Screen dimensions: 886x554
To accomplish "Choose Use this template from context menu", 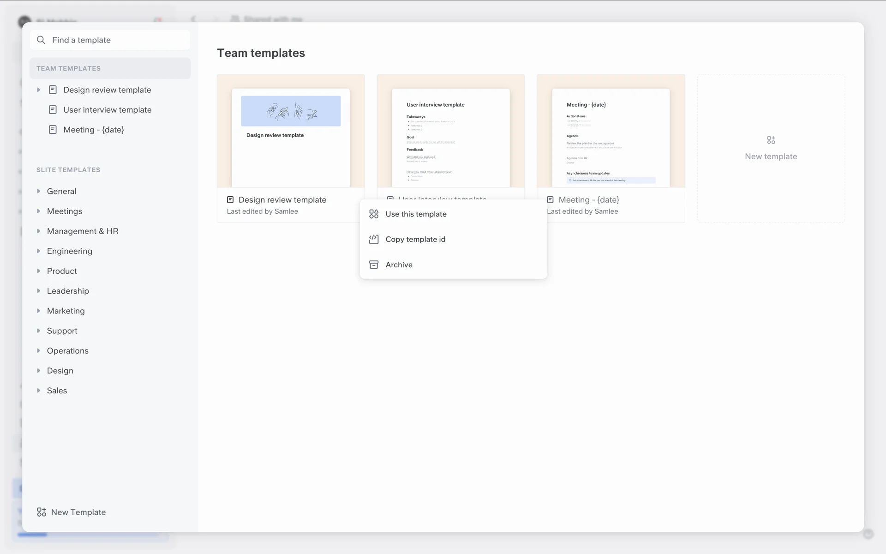I will coord(416,214).
